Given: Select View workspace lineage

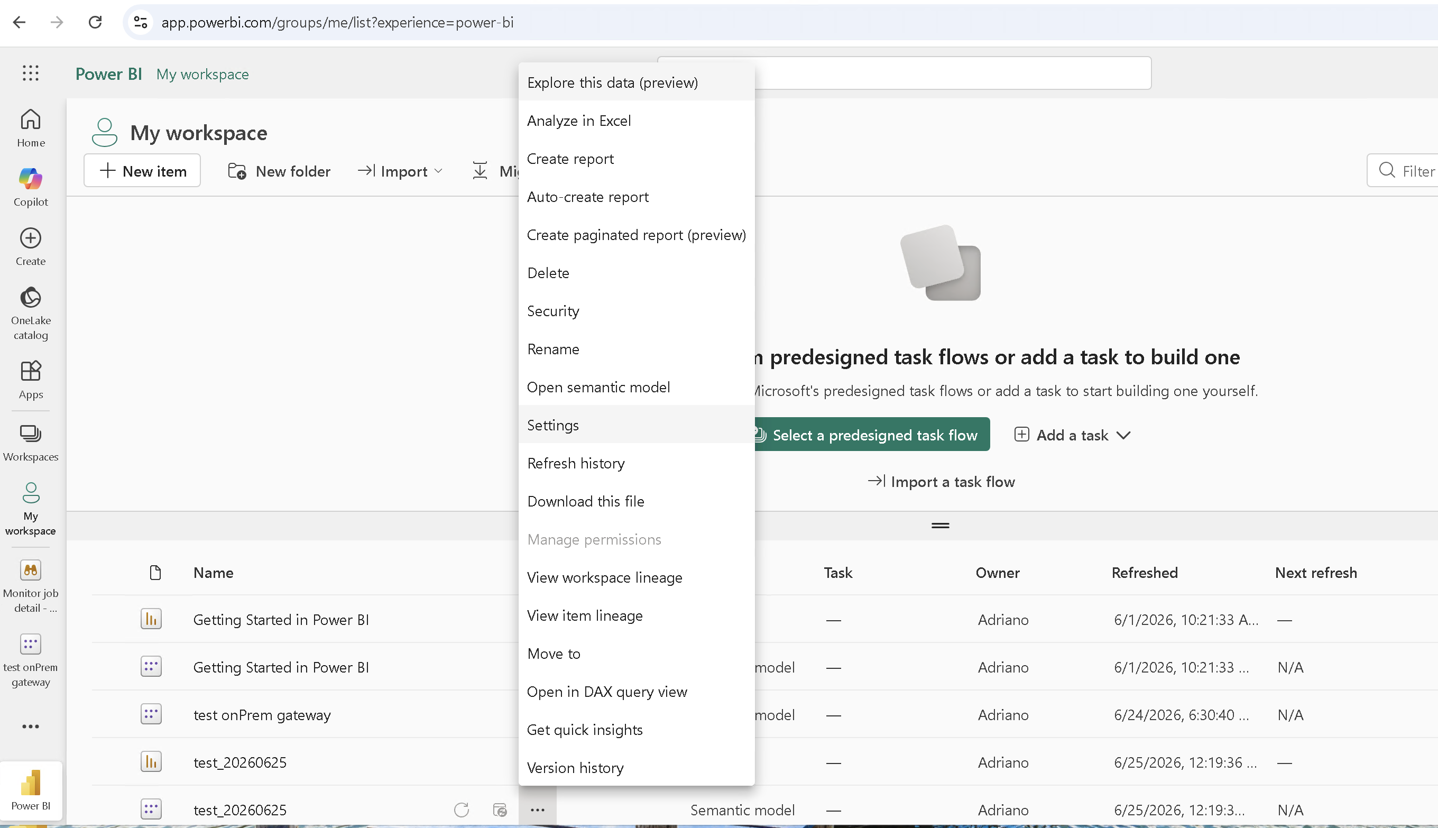Looking at the screenshot, I should pos(637,578).
